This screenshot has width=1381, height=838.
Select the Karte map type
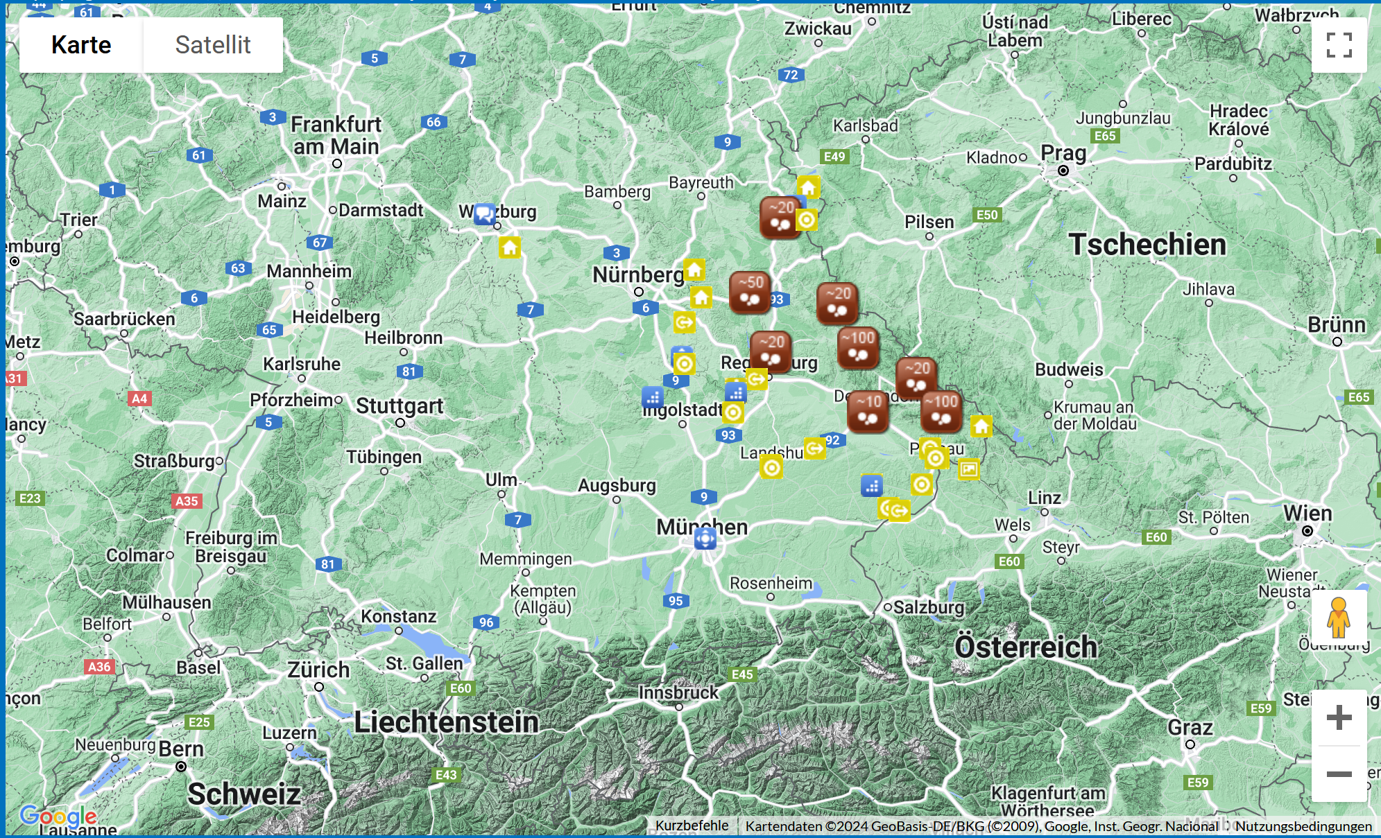point(81,45)
